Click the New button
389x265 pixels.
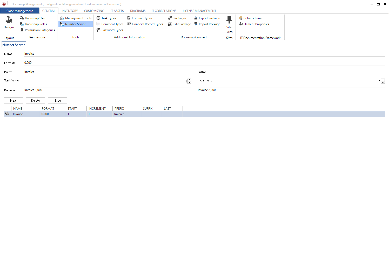tap(13, 100)
